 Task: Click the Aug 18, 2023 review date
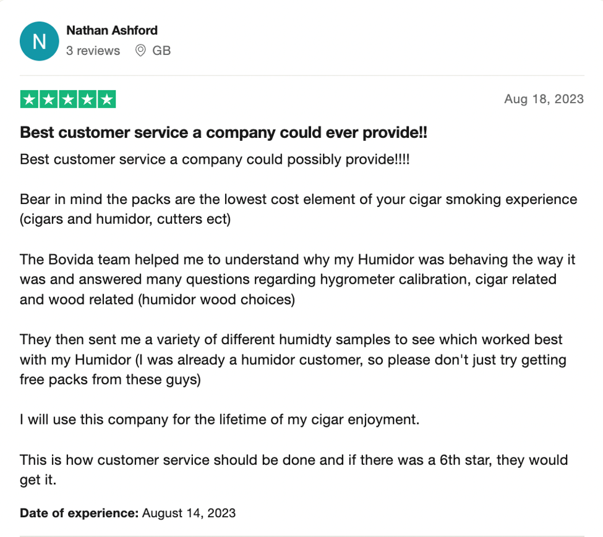point(544,99)
